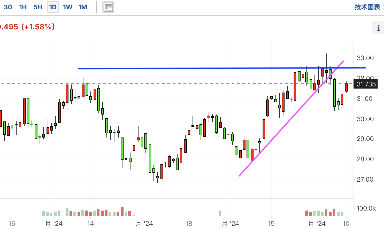
Task: Switch to the 1H timeframe
Action: coord(23,7)
